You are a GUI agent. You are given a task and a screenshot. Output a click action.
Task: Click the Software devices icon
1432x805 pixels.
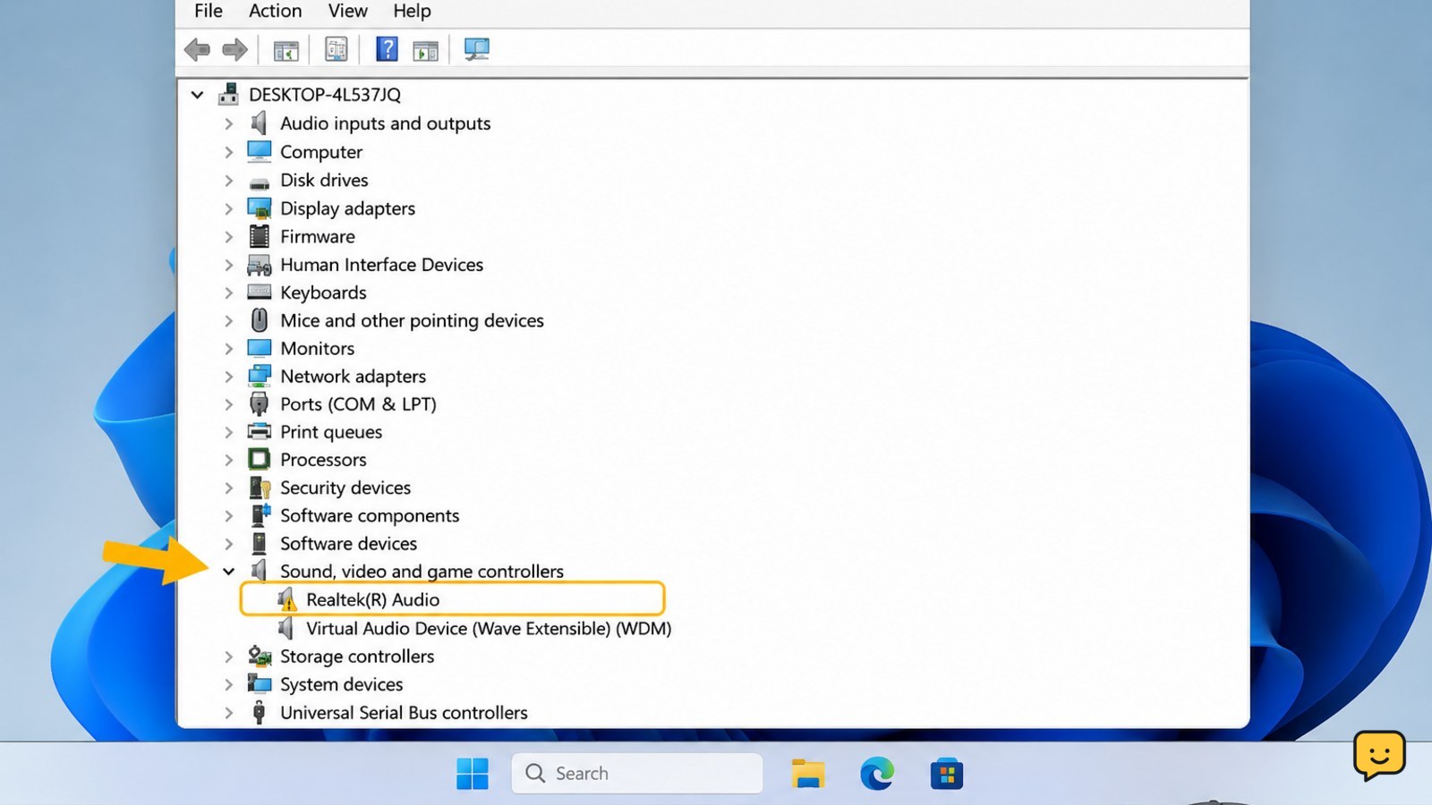(x=259, y=543)
